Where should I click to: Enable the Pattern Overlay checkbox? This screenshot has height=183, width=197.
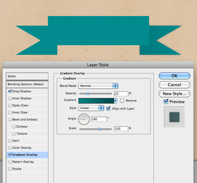(x=10, y=162)
